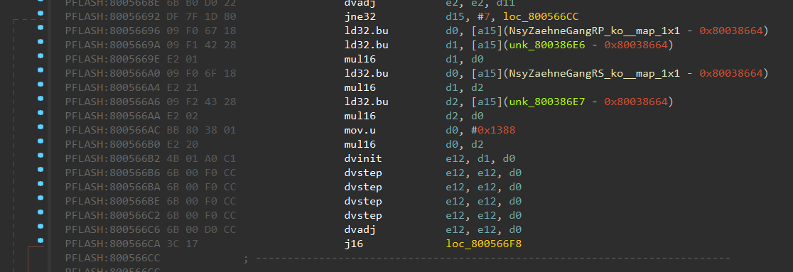
Task: Click breakpoint dot on 800566C6 dvadj line
Action: (41, 226)
